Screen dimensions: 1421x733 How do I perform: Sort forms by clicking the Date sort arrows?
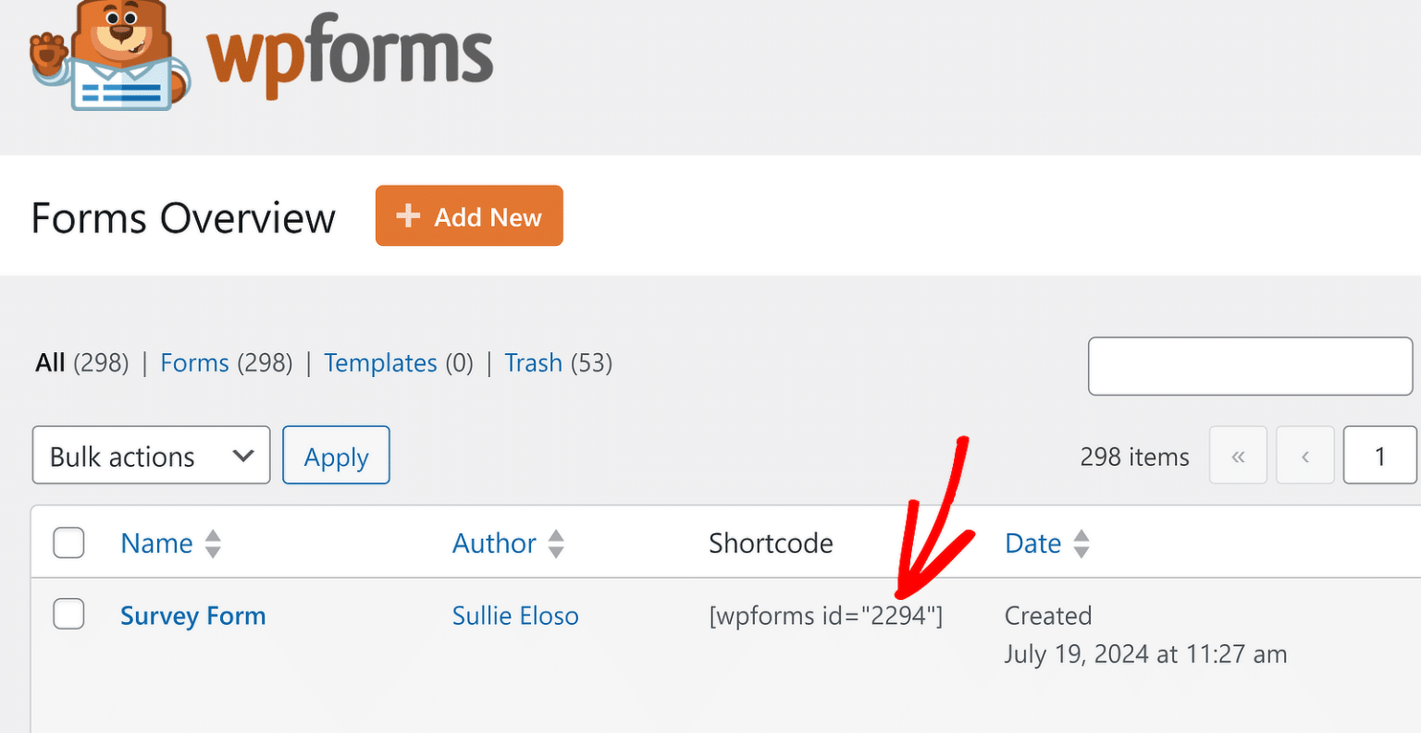tap(1081, 544)
